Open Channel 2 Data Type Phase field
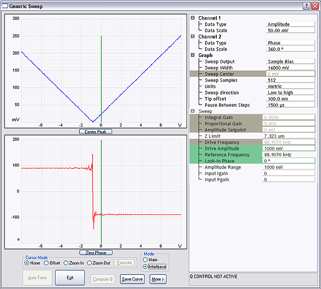The image size is (321, 289). click(x=290, y=43)
